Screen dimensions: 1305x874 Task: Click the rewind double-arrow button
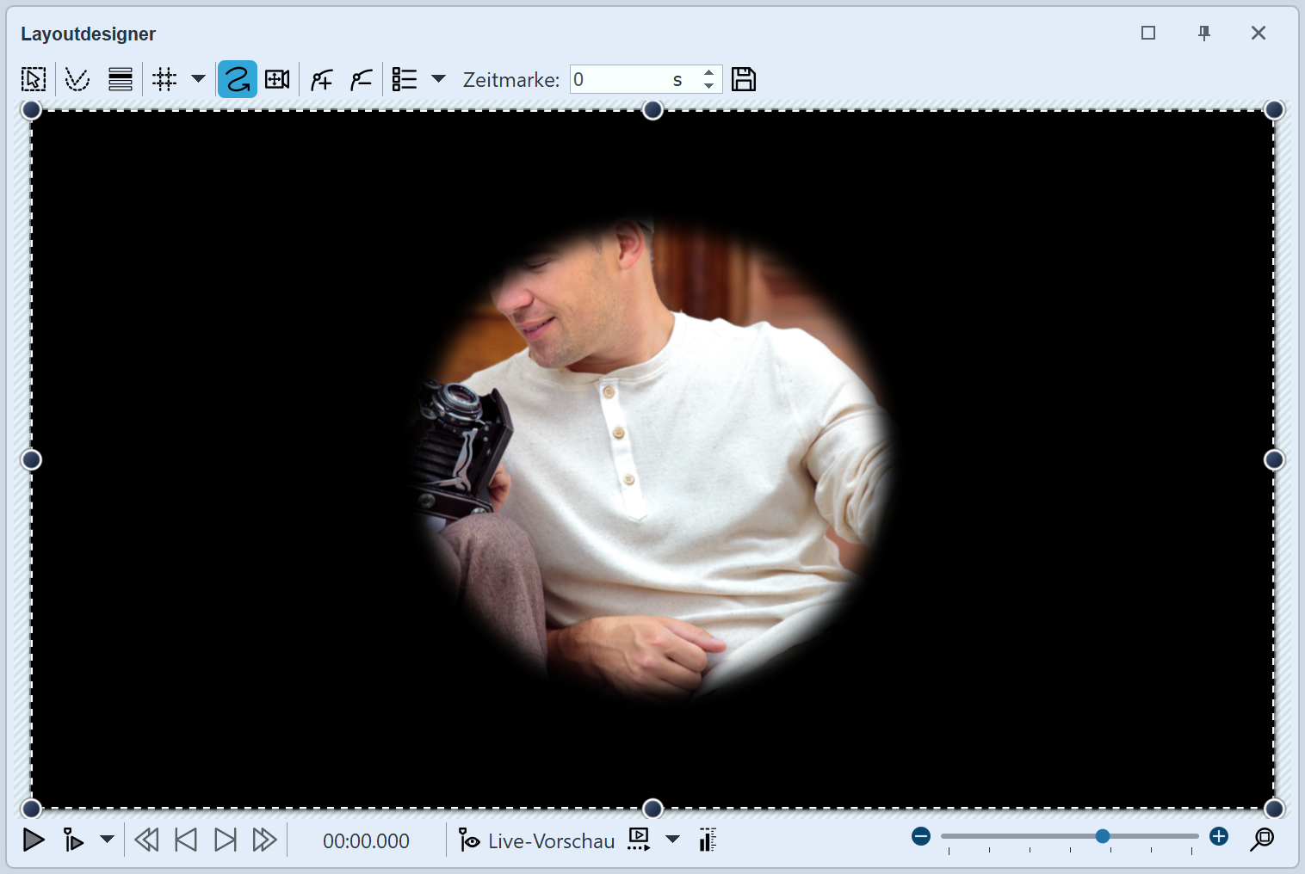[x=147, y=840]
